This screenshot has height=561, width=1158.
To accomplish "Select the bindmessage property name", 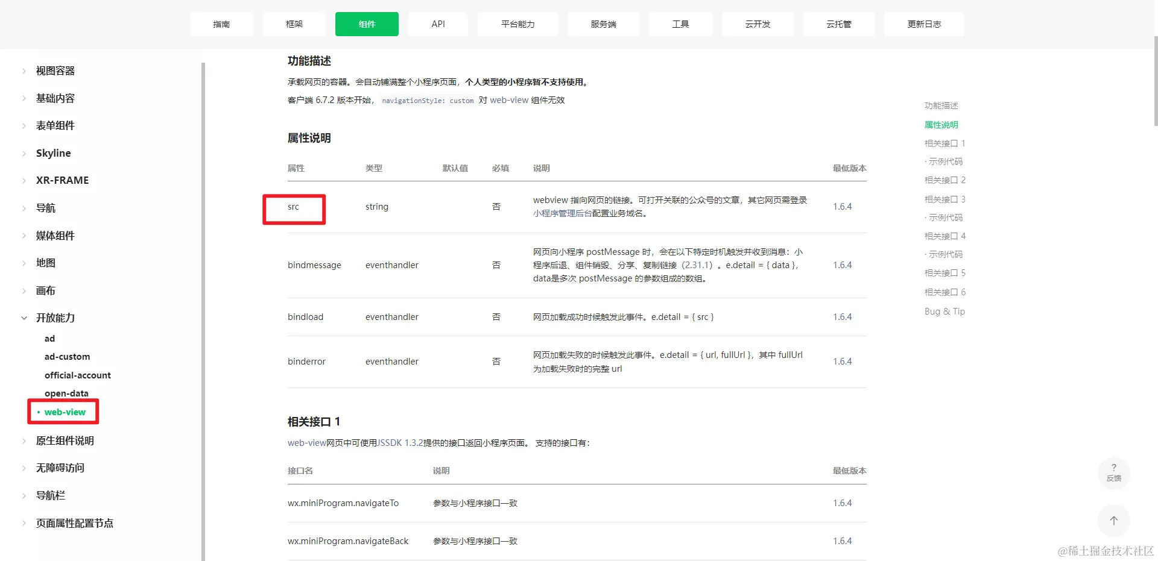I will [314, 265].
